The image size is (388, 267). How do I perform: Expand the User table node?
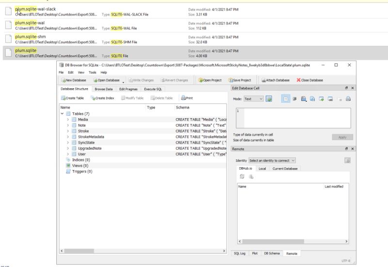[68, 154]
